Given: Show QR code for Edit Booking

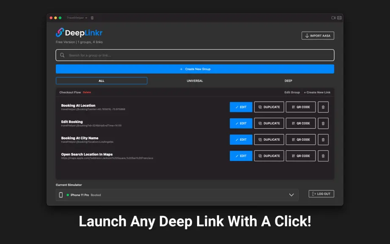Looking at the screenshot, I should [300, 123].
